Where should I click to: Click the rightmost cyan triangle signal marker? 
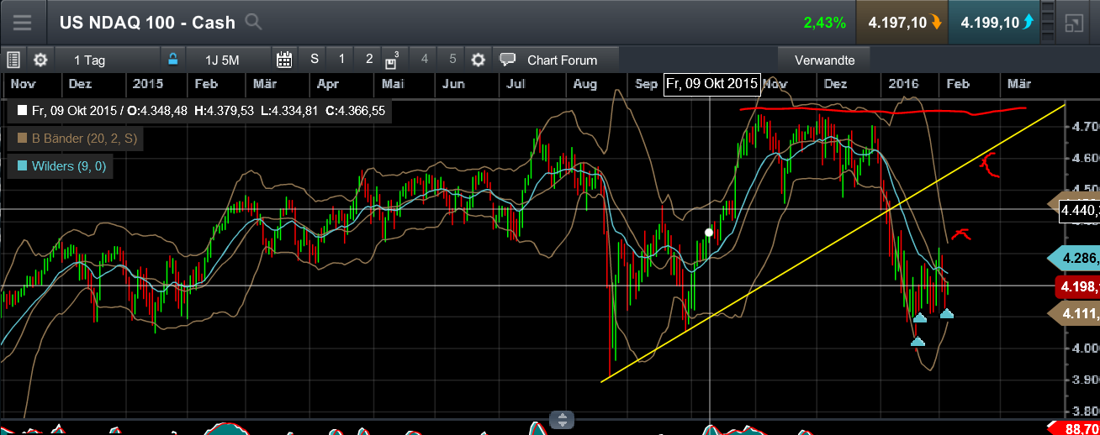tap(947, 313)
